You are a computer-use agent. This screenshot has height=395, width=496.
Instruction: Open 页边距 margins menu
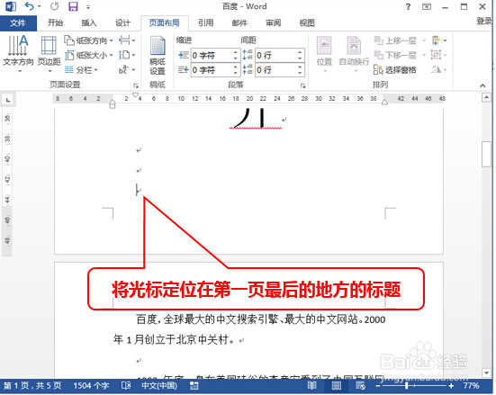(49, 54)
